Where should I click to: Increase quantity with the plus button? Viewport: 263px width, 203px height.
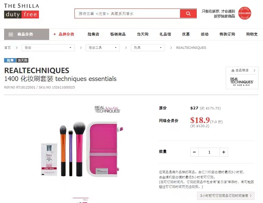coord(224,152)
